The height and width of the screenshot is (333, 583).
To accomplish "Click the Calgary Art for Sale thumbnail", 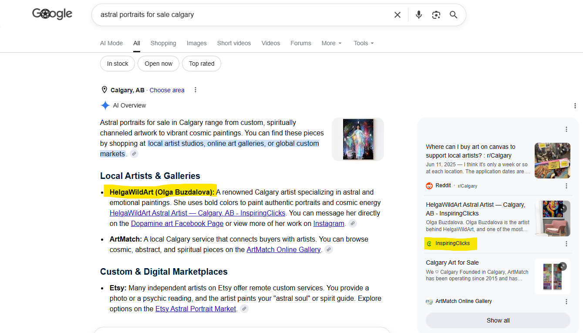I will 553,276.
